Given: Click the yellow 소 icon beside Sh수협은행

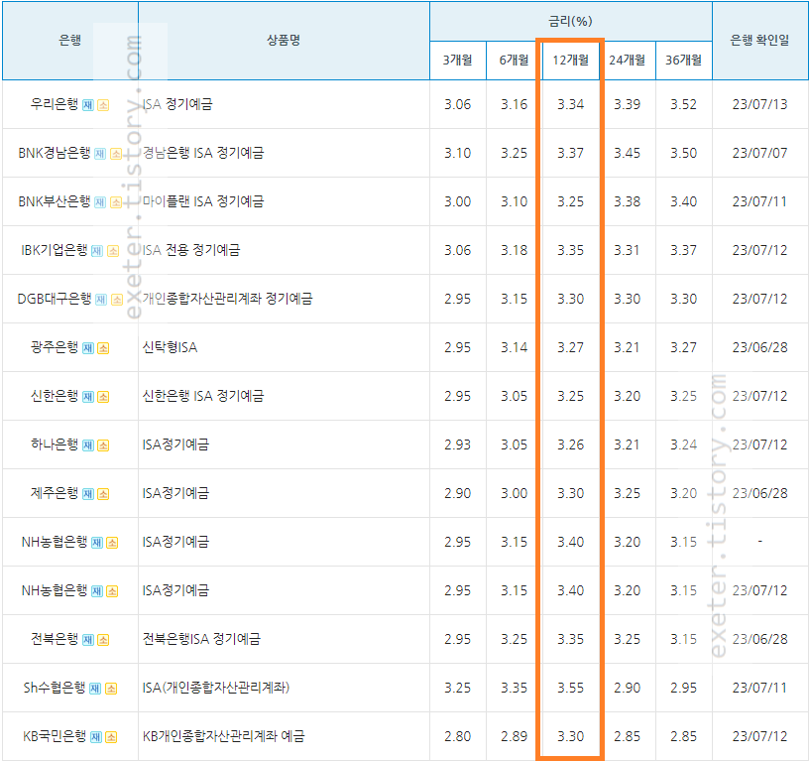Looking at the screenshot, I should point(111,689).
